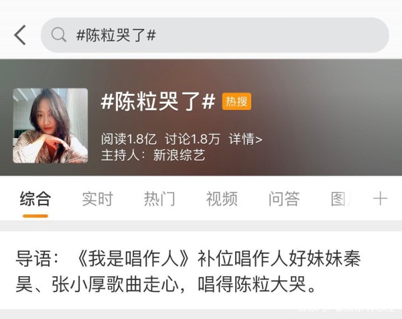This screenshot has width=402, height=319.
Task: Tap the 导语 intro paragraph text
Action: pyautogui.click(x=188, y=271)
